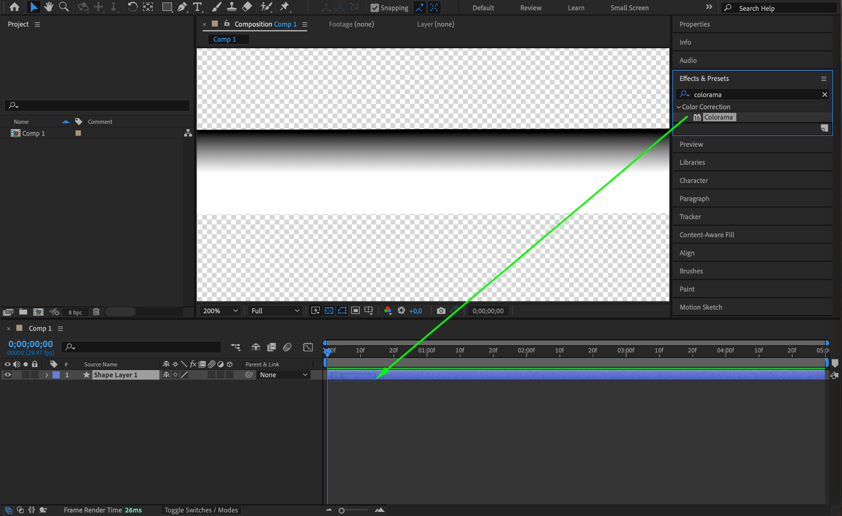Clear the colorama search field
The height and width of the screenshot is (516, 842).
pyautogui.click(x=824, y=95)
